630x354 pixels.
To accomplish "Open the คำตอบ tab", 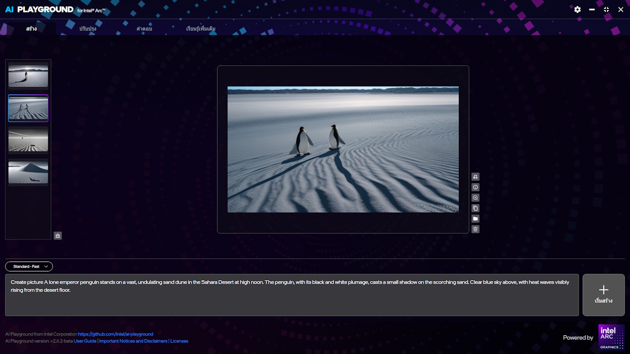I will click(144, 29).
